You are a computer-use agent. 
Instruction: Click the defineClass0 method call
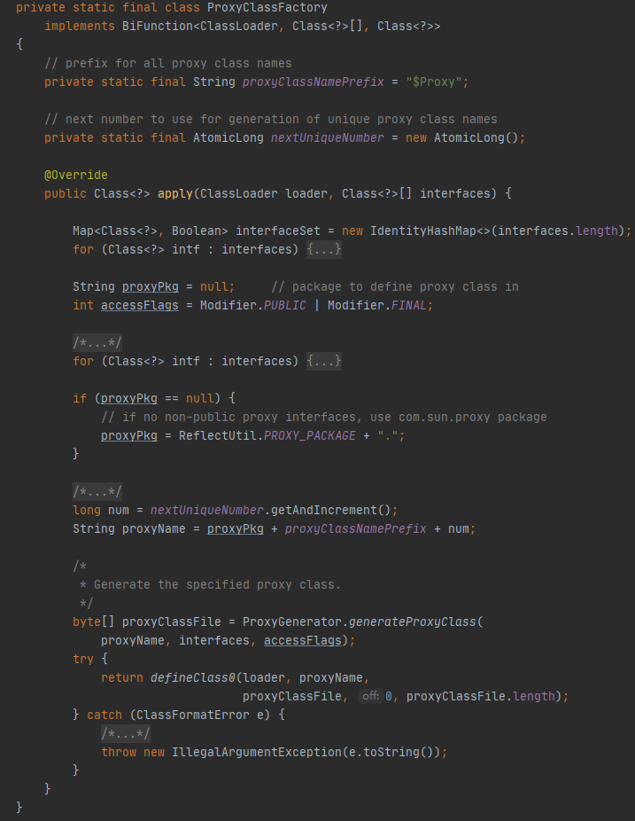193,677
